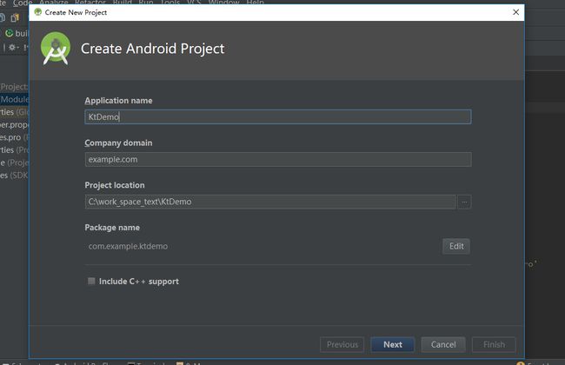Click the Company domain field
Screen dimensions: 565x365
[278, 159]
